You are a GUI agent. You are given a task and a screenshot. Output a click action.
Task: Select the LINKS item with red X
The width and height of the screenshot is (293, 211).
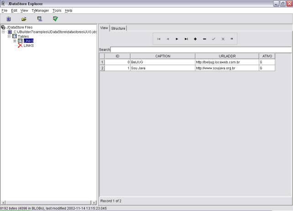click(28, 46)
